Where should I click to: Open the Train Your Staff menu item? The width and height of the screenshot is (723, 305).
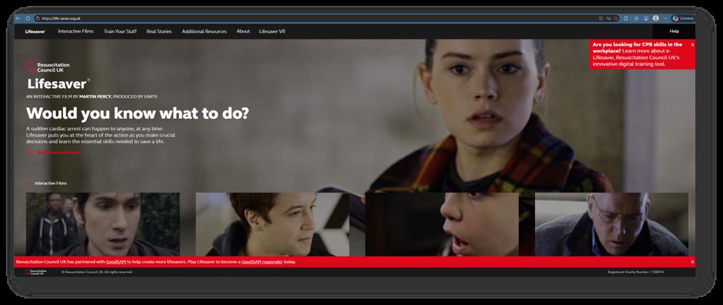(120, 32)
